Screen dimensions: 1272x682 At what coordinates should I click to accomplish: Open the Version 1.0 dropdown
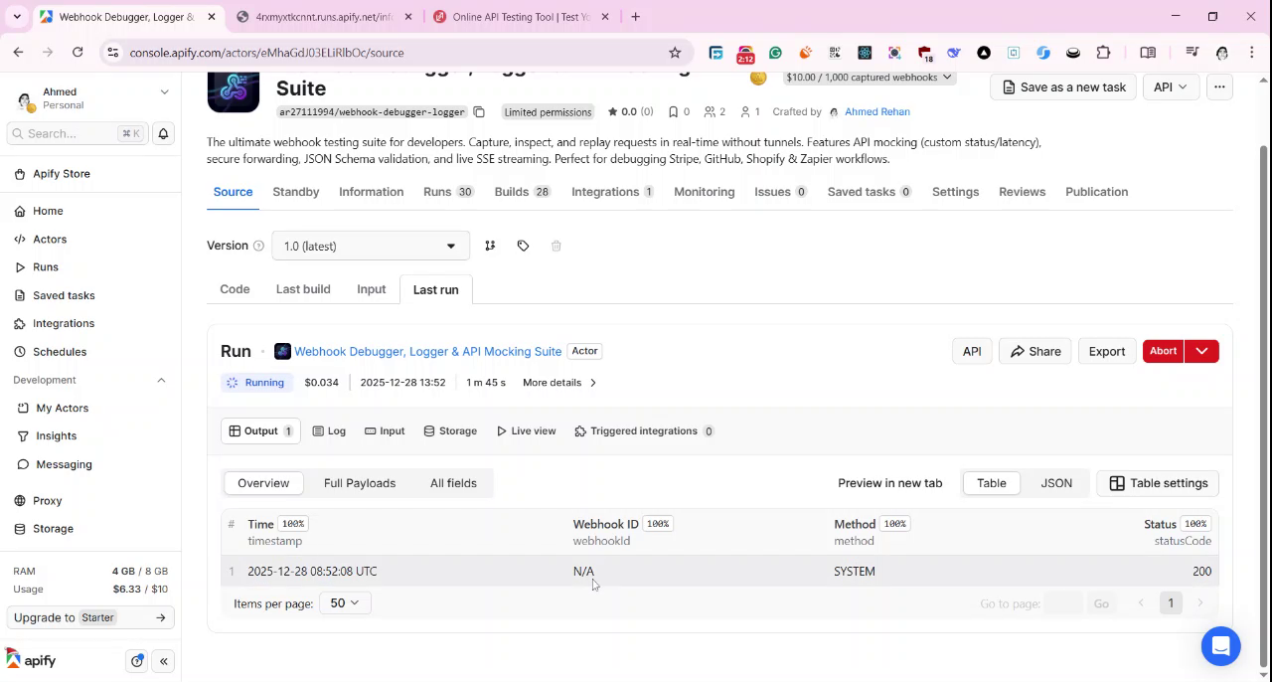pos(369,246)
